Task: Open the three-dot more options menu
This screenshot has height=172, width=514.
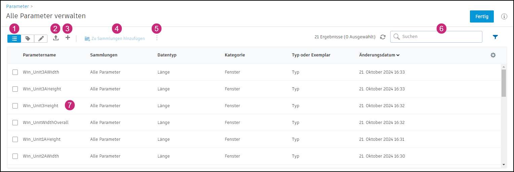Action: 157,38
